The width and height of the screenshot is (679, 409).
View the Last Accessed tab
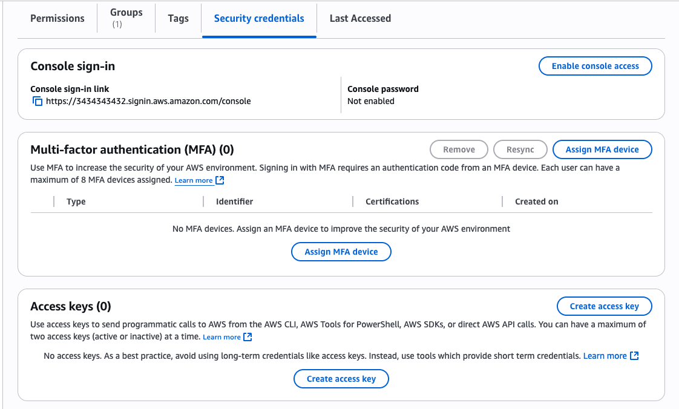360,18
